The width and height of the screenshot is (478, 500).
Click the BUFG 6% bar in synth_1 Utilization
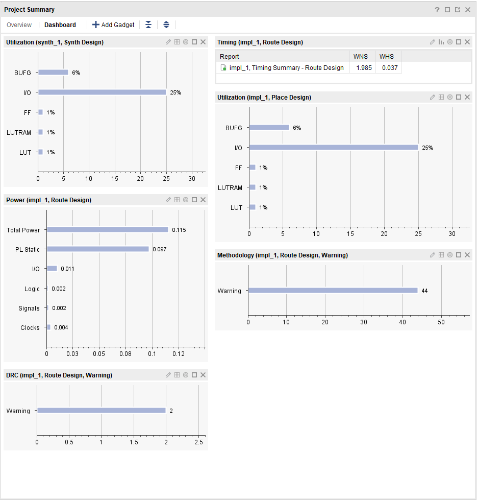click(x=53, y=73)
